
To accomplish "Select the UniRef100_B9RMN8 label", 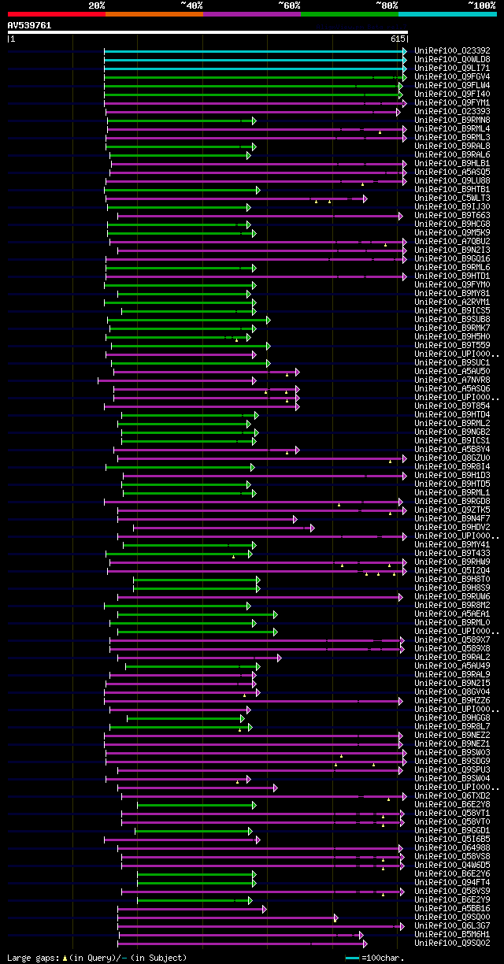I will [452, 120].
